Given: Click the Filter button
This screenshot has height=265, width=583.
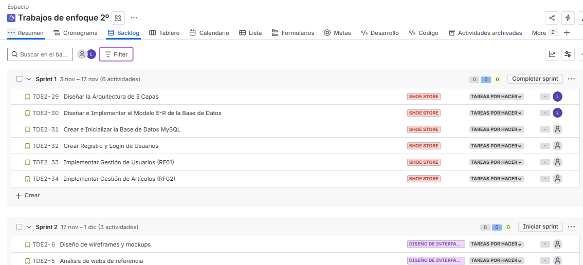Looking at the screenshot, I should tap(116, 54).
